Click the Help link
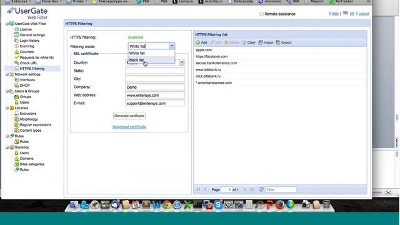Image resolution: width=400 pixels, height=225 pixels. coord(335,14)
